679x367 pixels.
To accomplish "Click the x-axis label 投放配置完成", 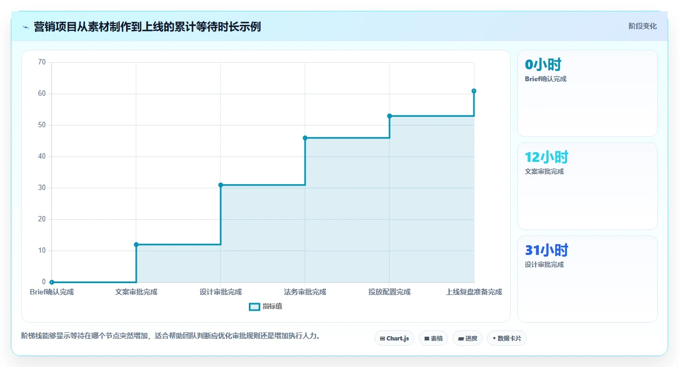I will pyautogui.click(x=390, y=292).
